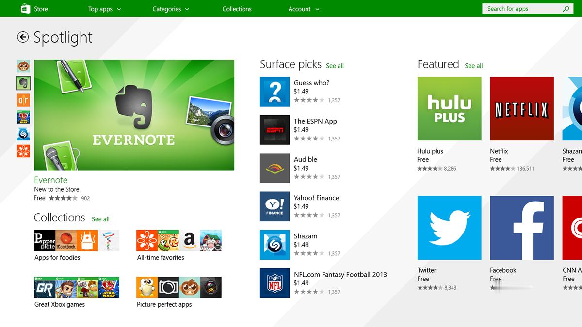Click the Twitter label text
Screen dimensions: 582x327
(x=427, y=270)
